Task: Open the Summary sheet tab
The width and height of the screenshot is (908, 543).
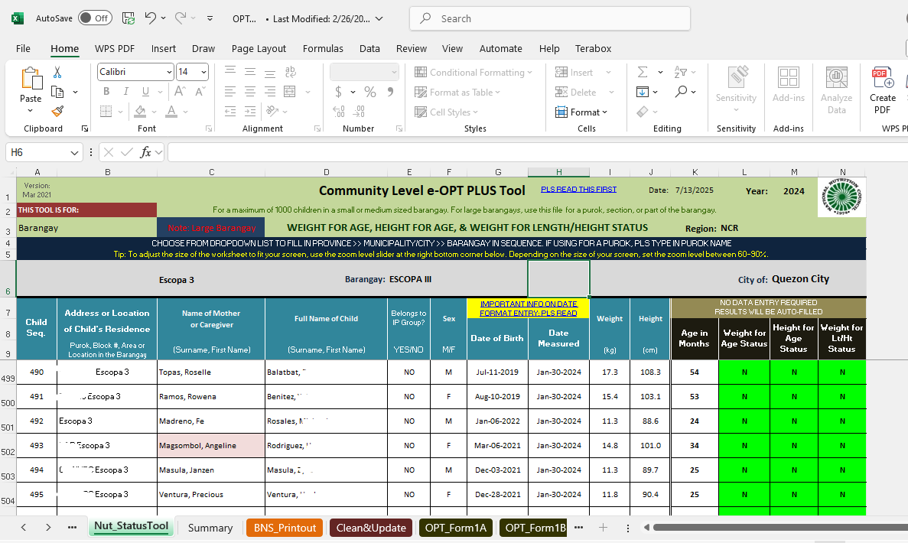Action: 210,528
